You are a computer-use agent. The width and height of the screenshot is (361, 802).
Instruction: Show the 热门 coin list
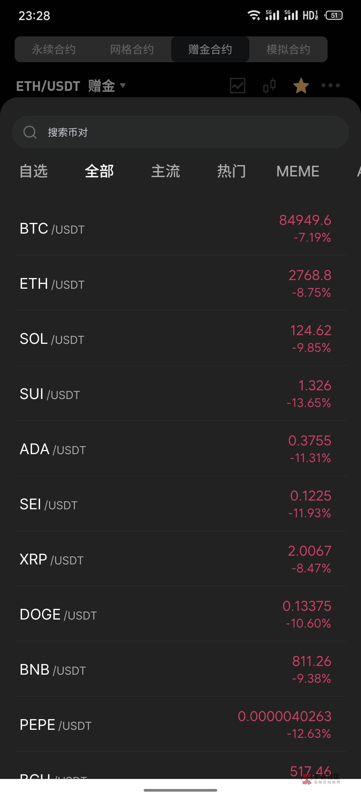click(x=231, y=171)
